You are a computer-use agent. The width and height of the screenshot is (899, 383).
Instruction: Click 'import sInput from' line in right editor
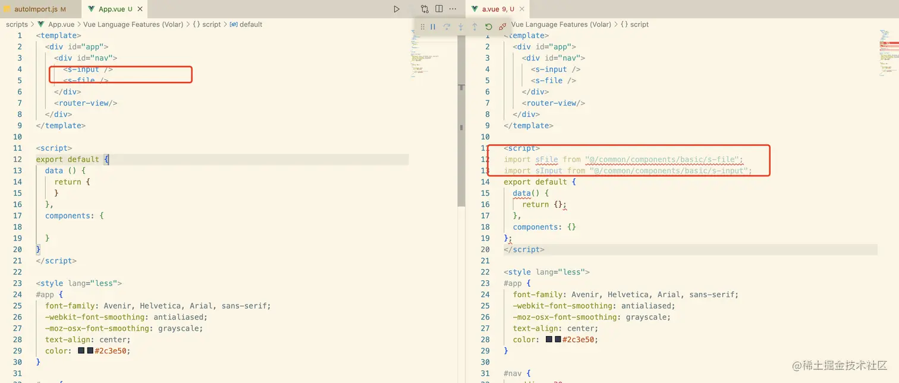(x=628, y=170)
